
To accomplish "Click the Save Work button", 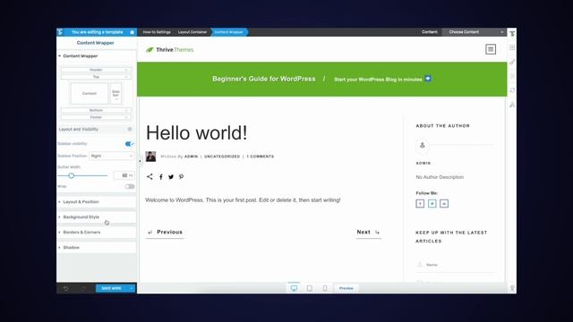I will pyautogui.click(x=111, y=288).
